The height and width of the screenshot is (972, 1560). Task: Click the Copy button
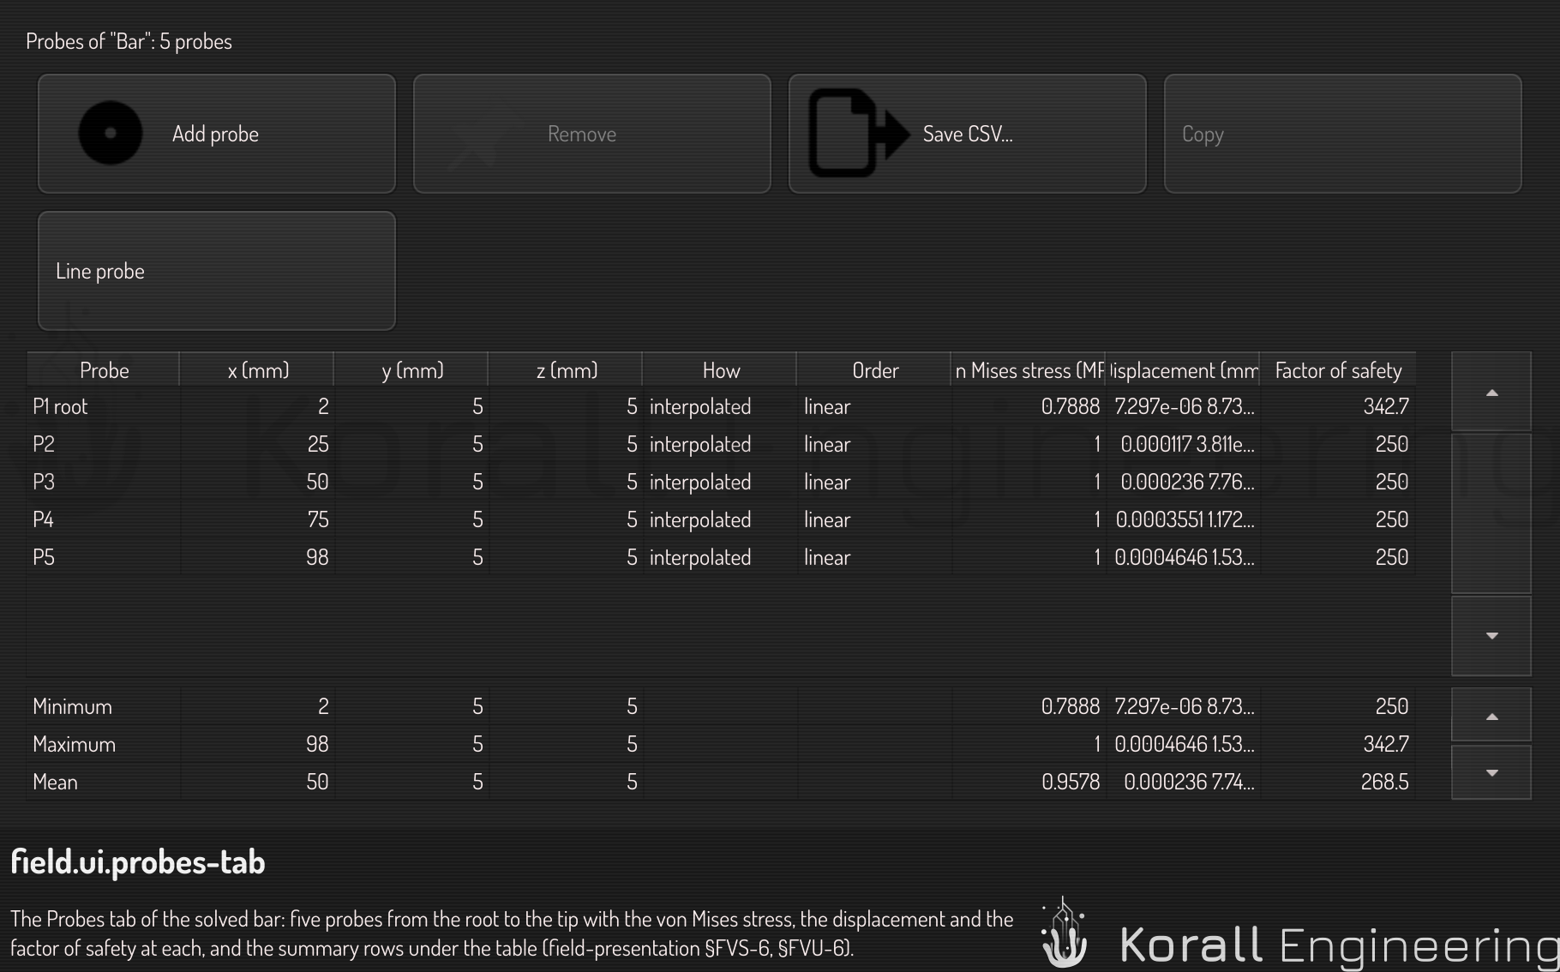[1343, 134]
